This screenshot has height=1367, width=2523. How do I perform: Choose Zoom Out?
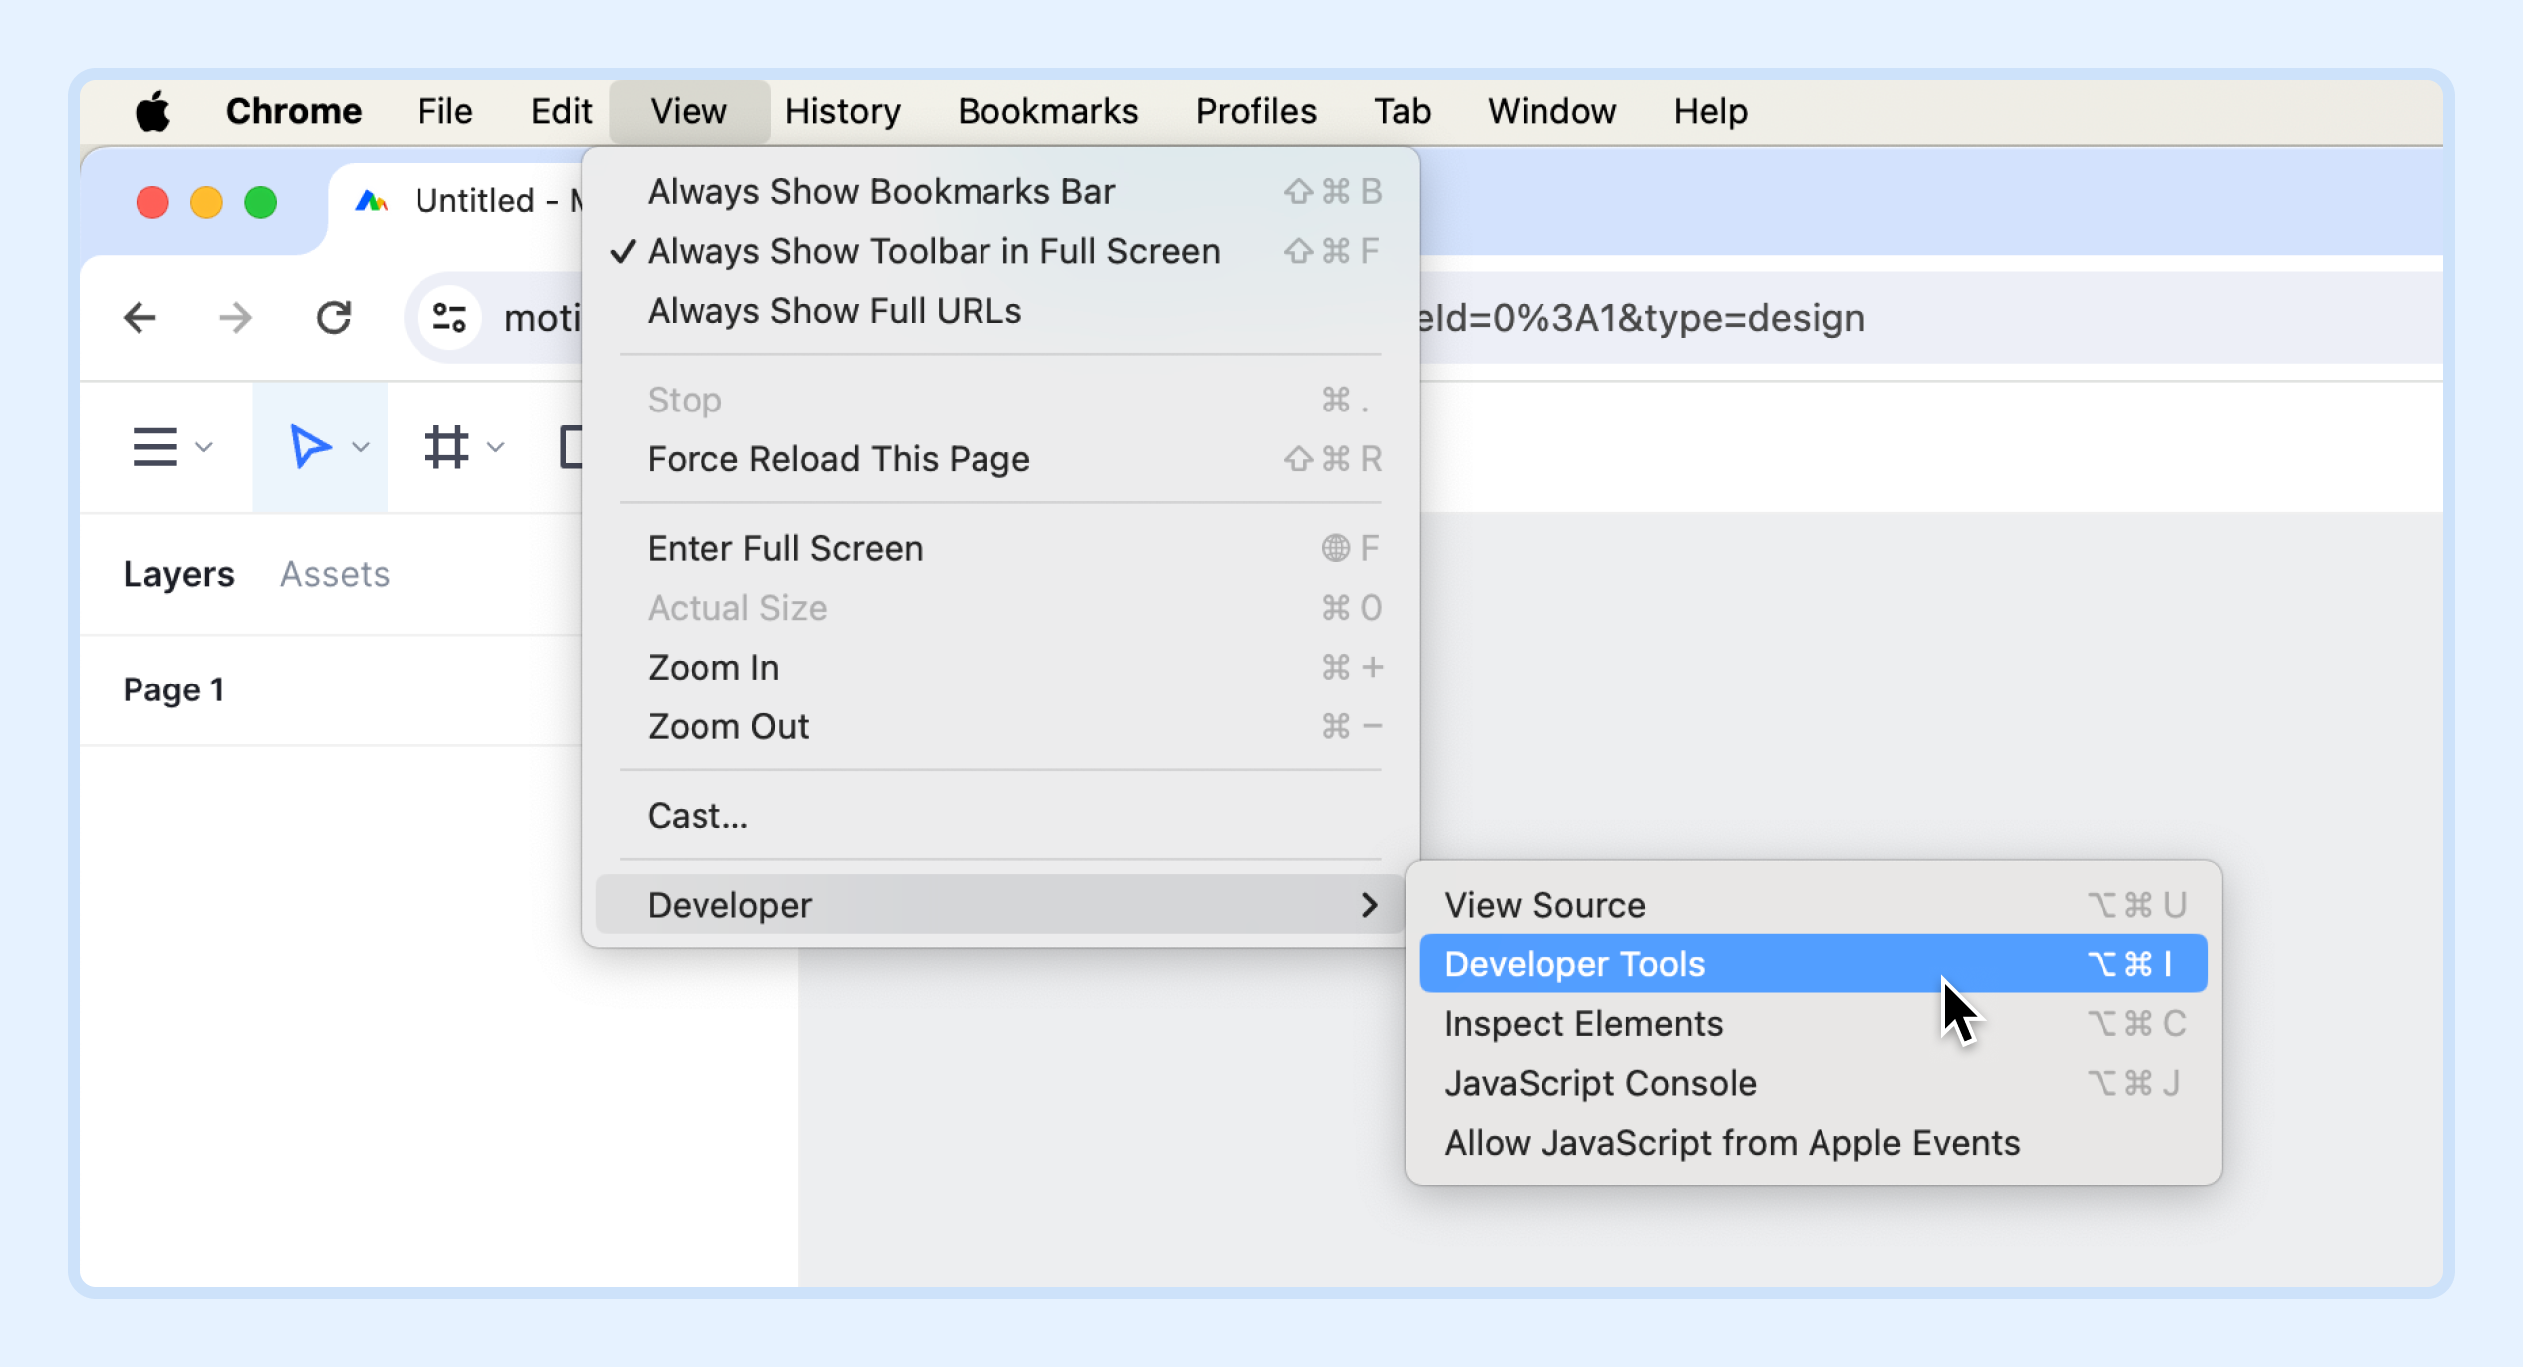pos(1000,727)
